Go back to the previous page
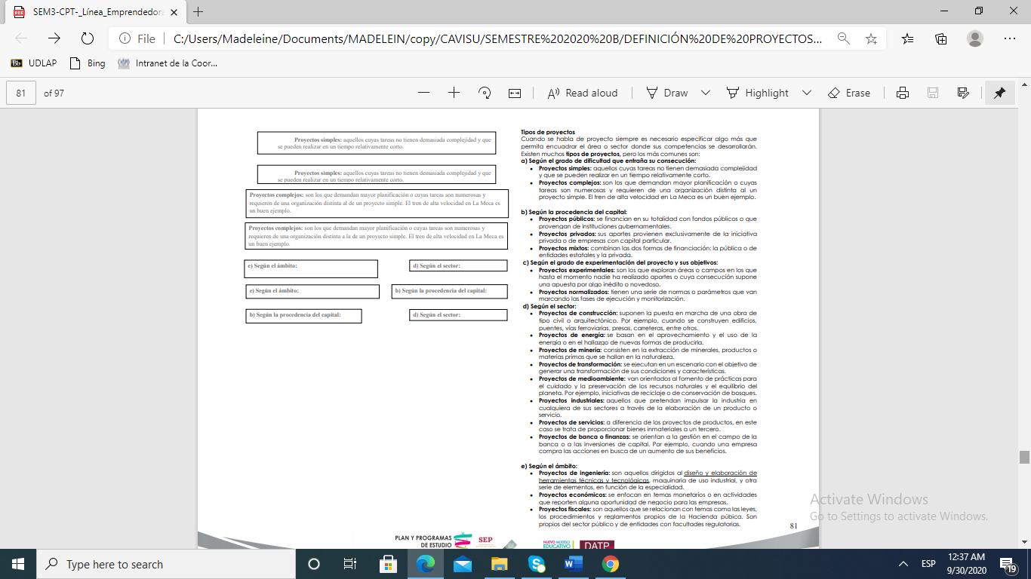Image resolution: width=1031 pixels, height=579 pixels. pyautogui.click(x=21, y=38)
